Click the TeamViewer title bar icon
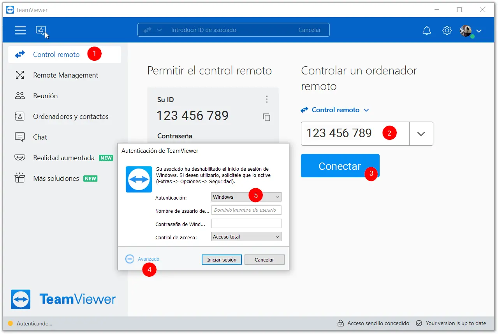Screen dimensions: 498x334 point(10,10)
